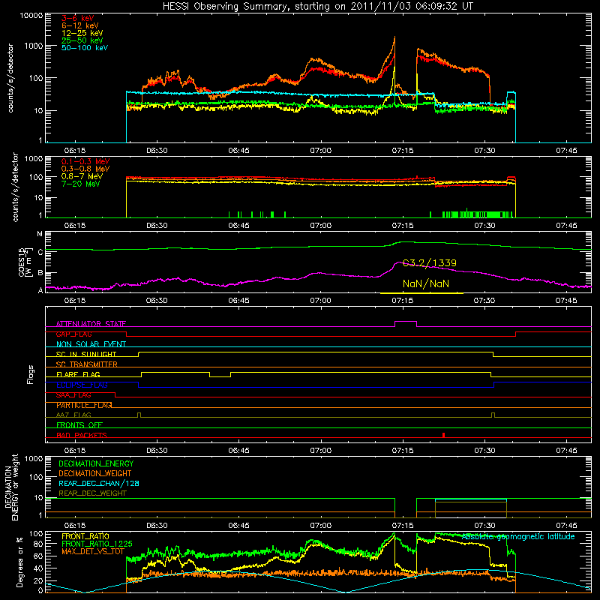
Task: Select the FLARE_FLAG label
Action: click(x=78, y=374)
